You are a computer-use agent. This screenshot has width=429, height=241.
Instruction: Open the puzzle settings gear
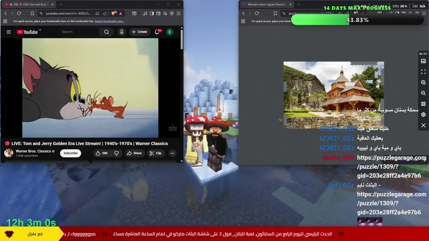click(423, 114)
